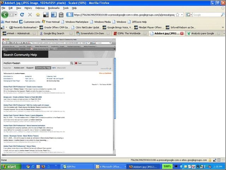This screenshot has height=170, width=226.
Task: Open the File menu
Action: click(3, 8)
